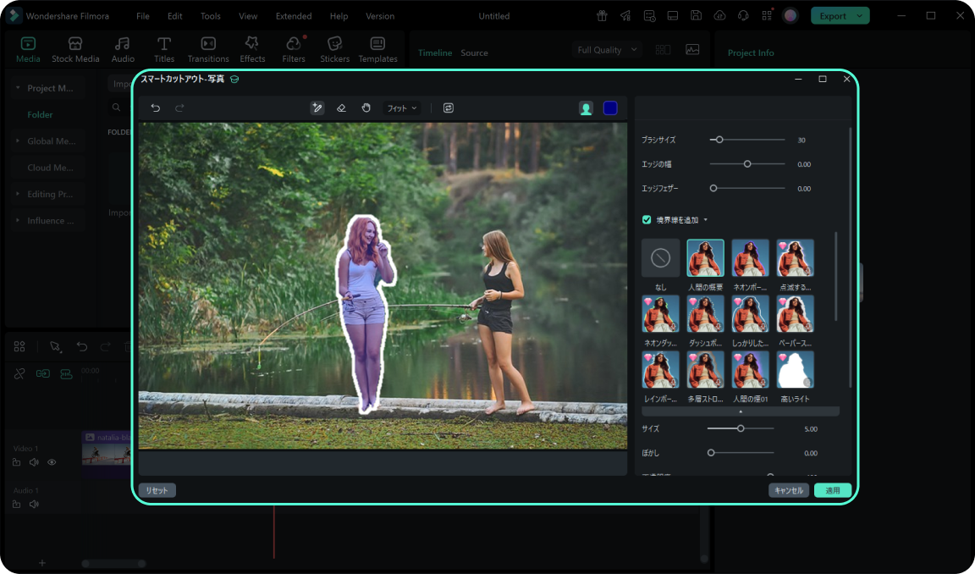
Task: Click the リセット button
Action: pos(157,490)
